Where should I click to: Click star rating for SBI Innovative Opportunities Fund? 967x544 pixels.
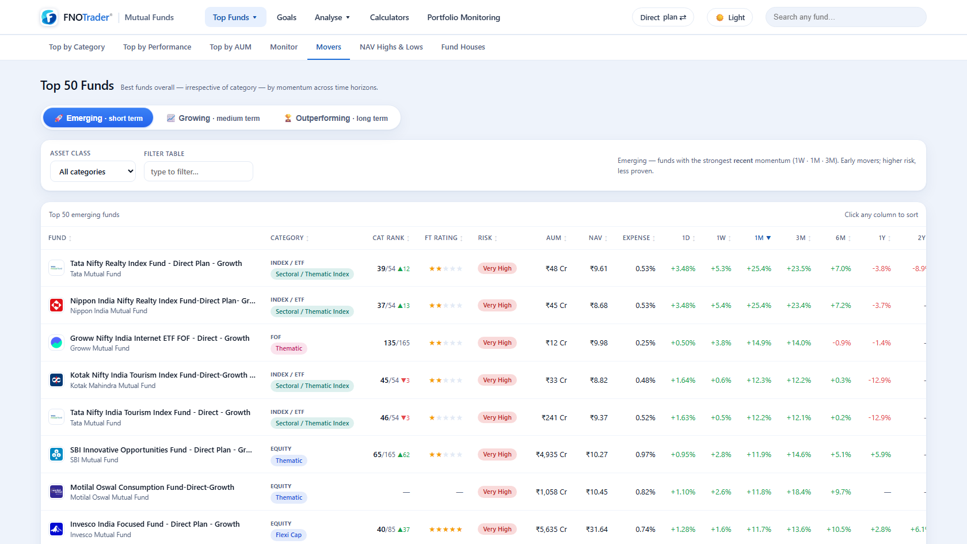(x=446, y=455)
